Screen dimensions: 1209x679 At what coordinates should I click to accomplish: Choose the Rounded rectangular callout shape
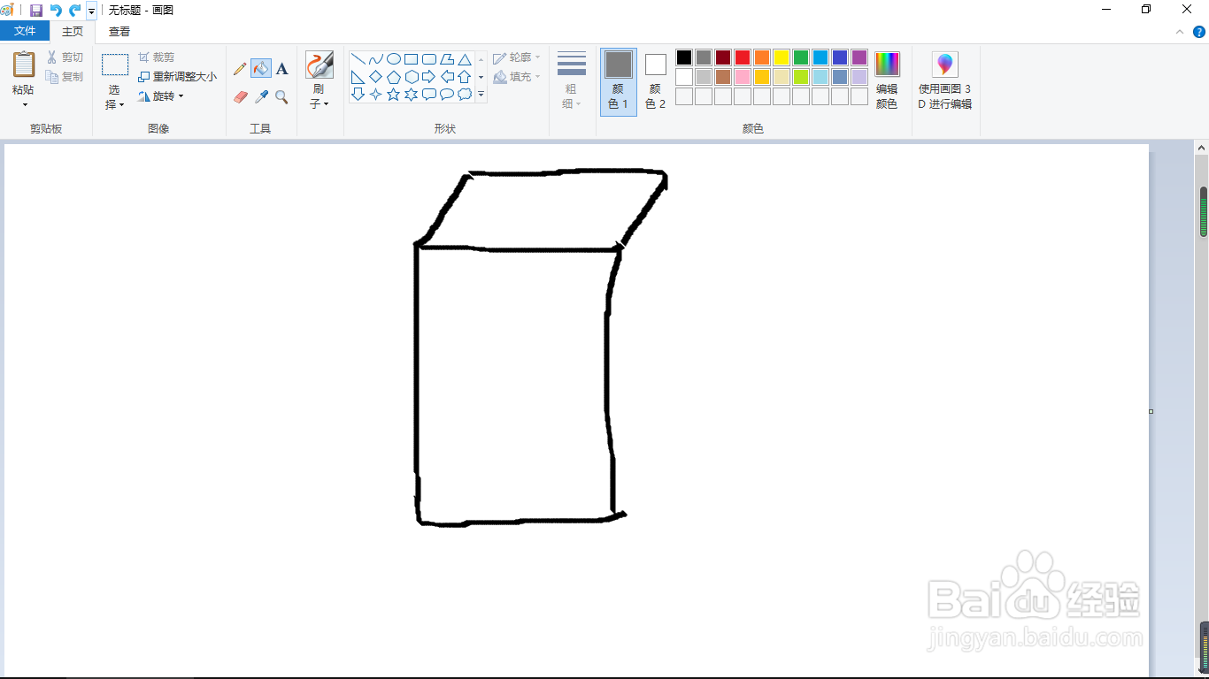click(x=429, y=94)
